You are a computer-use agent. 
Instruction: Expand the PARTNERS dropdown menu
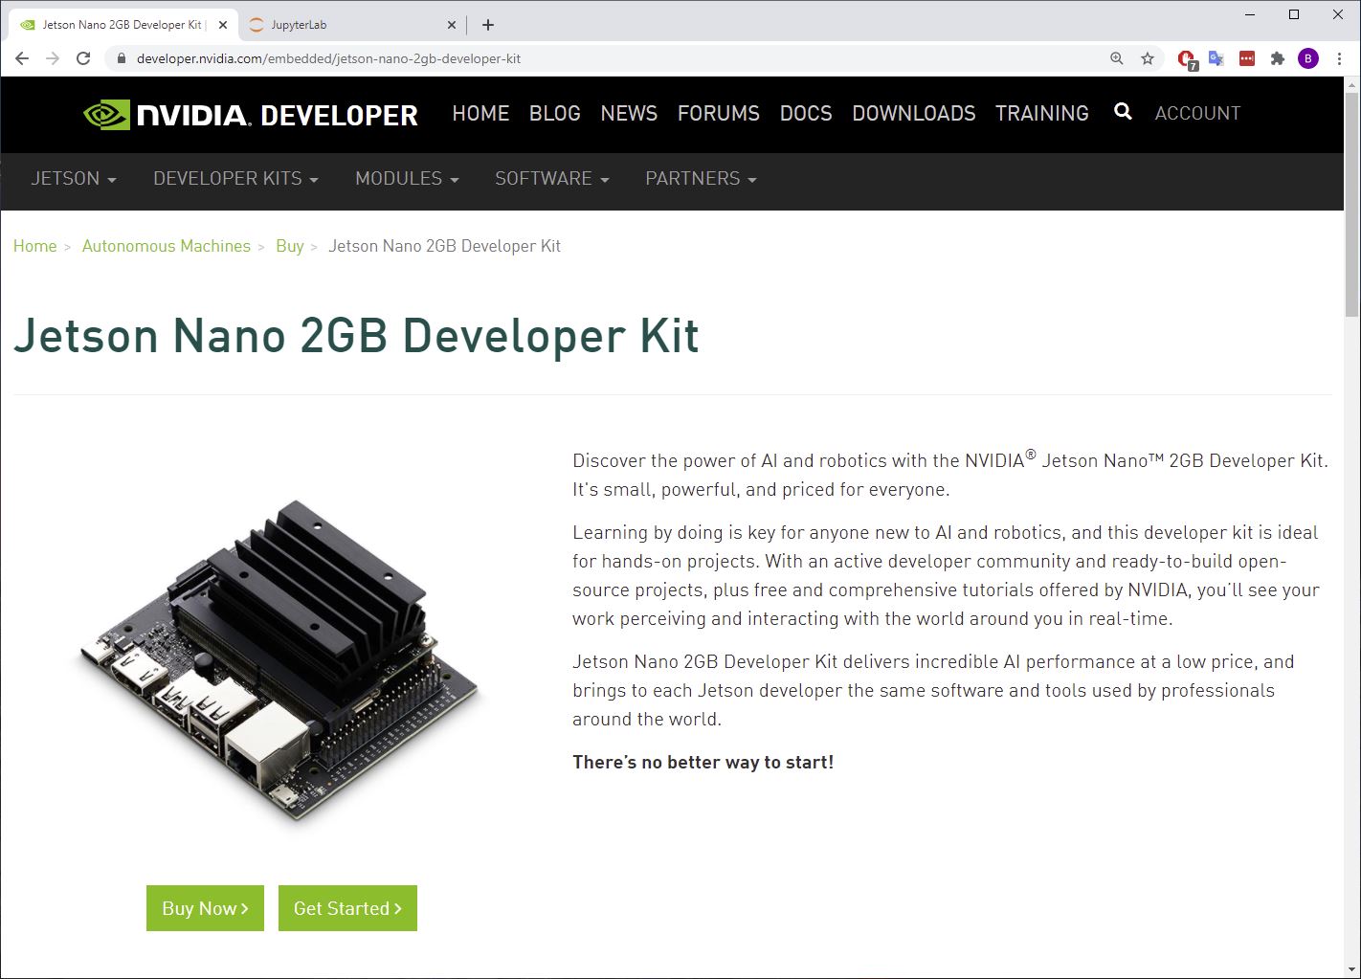click(x=701, y=179)
